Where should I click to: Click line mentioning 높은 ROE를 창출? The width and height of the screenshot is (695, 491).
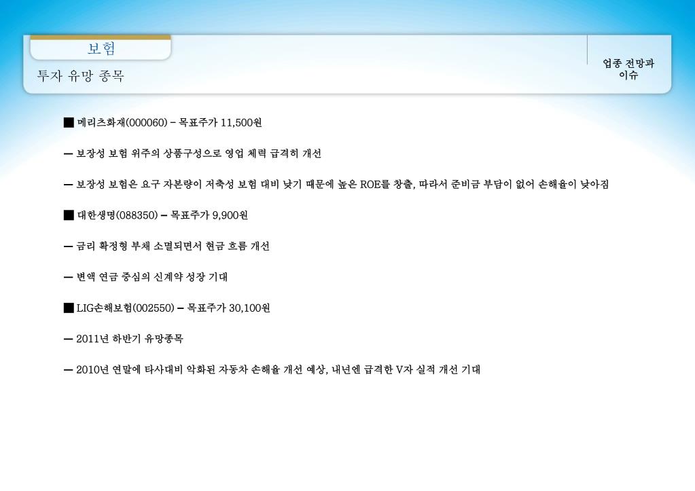[x=336, y=184]
